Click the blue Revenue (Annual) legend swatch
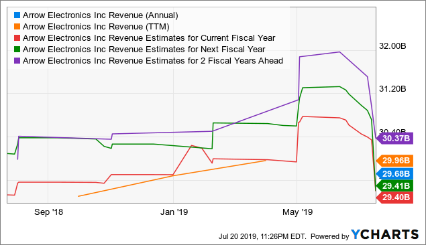Viewport: 426px width, 245px height. [x=17, y=15]
